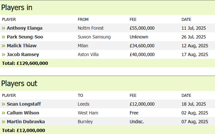Click the arrow icon next to Malick Thiaw
215x134 pixels.
[4, 46]
